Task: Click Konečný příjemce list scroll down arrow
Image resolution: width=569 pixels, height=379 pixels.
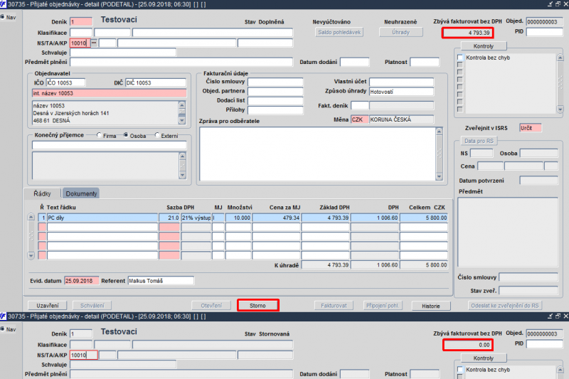Action: 182,175
